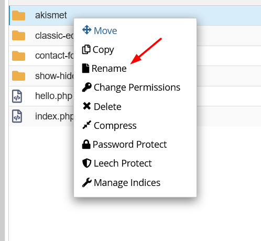Select the akismet folder row
Image resolution: width=261 pixels, height=241 pixels.
pyautogui.click(x=135, y=15)
